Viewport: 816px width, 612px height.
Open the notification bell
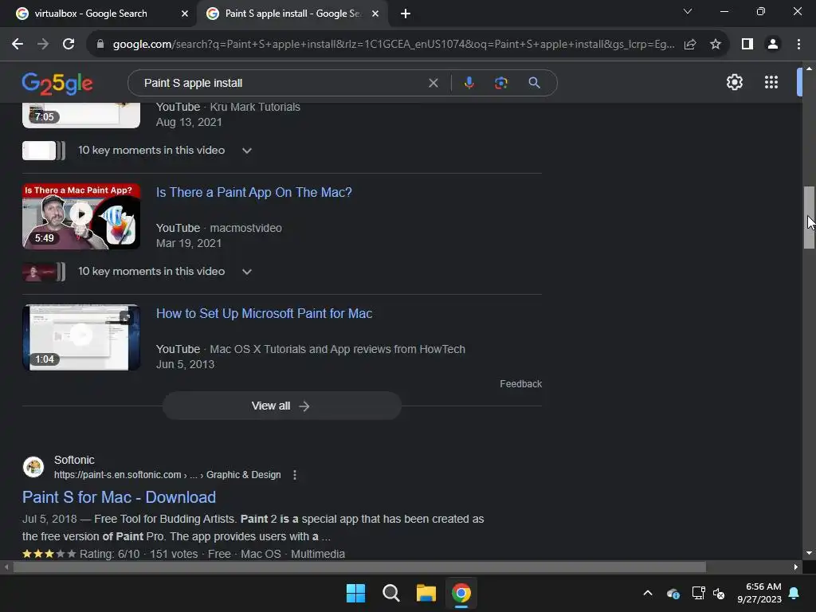(x=794, y=593)
